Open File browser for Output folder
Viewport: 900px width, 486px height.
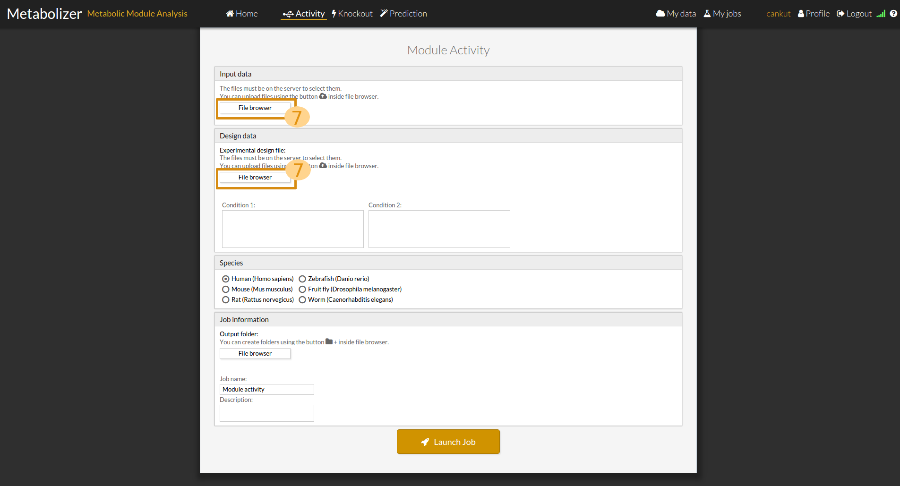[x=255, y=354]
